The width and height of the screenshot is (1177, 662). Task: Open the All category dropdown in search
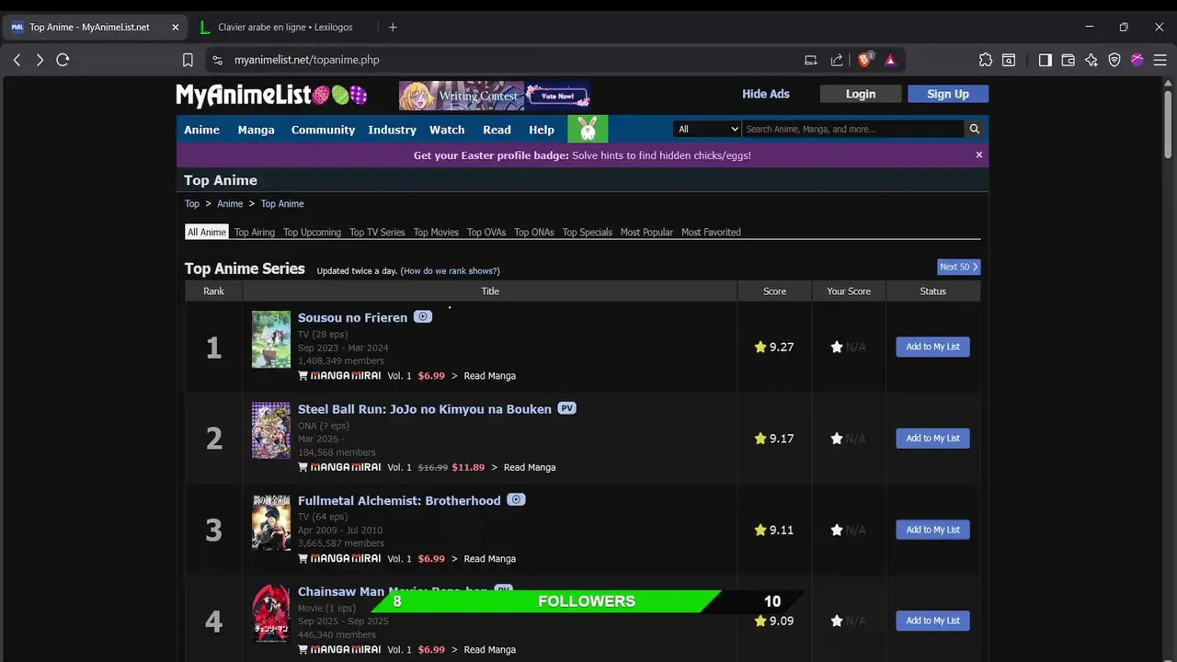pyautogui.click(x=707, y=129)
